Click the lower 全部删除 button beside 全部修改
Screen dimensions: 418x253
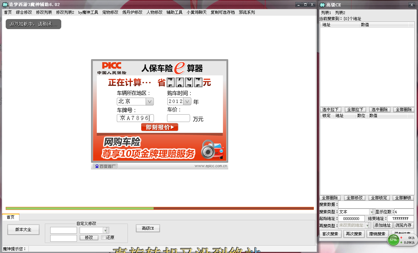(x=330, y=198)
